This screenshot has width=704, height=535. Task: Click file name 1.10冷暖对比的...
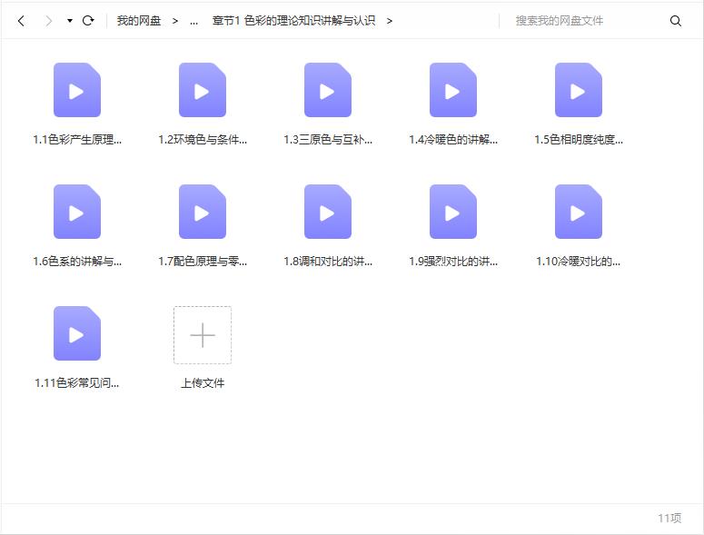tap(579, 262)
